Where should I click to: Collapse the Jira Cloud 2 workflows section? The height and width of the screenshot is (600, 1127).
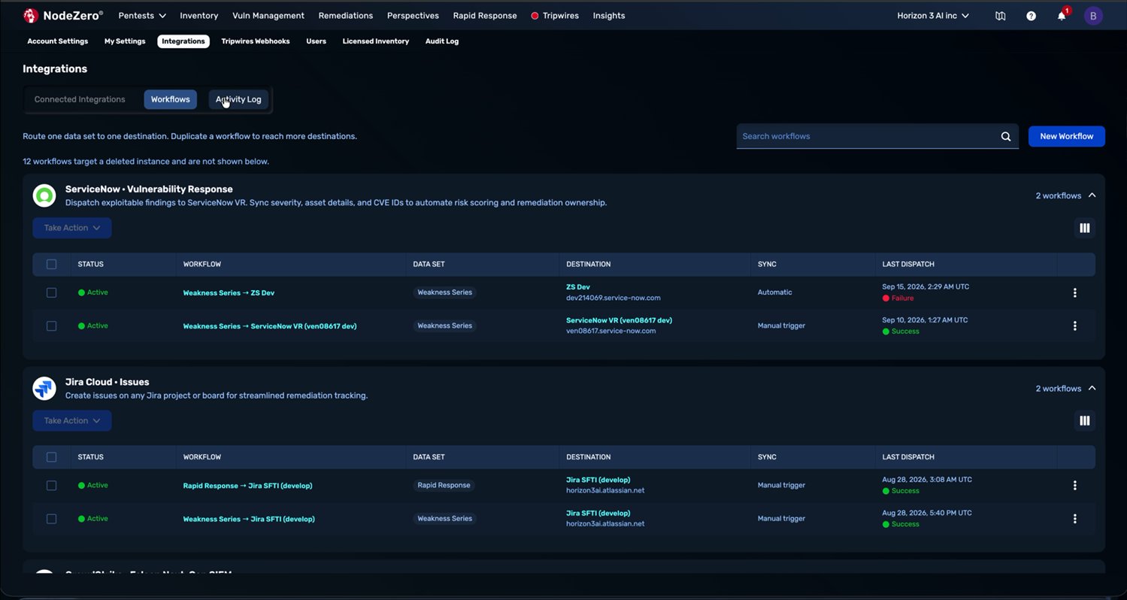point(1065,389)
